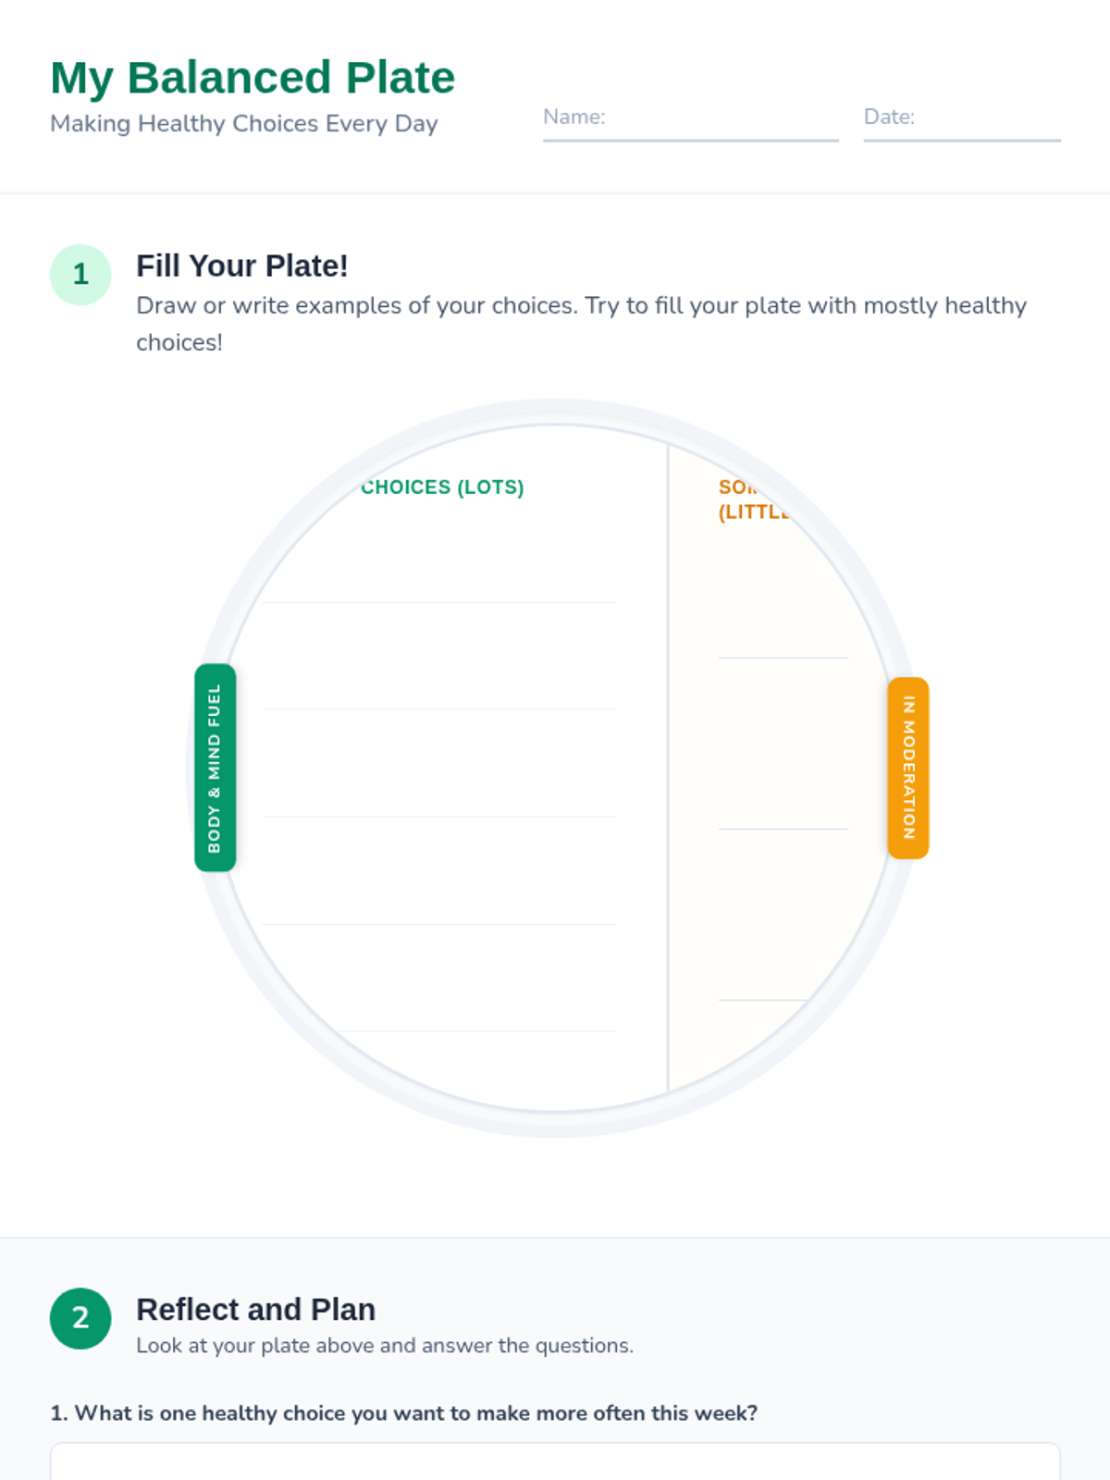Viewport: 1110px width, 1480px height.
Task: Click the "Reflect and Plan" heading
Action: (x=255, y=1310)
